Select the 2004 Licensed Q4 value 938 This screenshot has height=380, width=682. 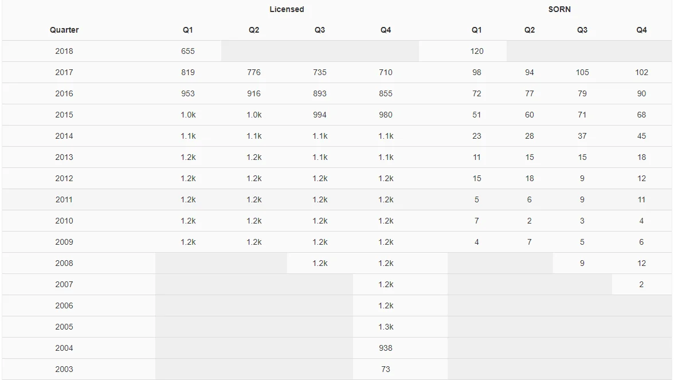[x=386, y=348]
